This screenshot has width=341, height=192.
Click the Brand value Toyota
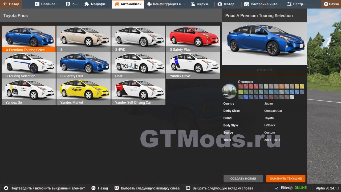[269, 118]
